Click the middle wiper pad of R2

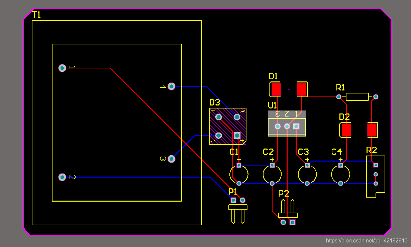[376, 174]
